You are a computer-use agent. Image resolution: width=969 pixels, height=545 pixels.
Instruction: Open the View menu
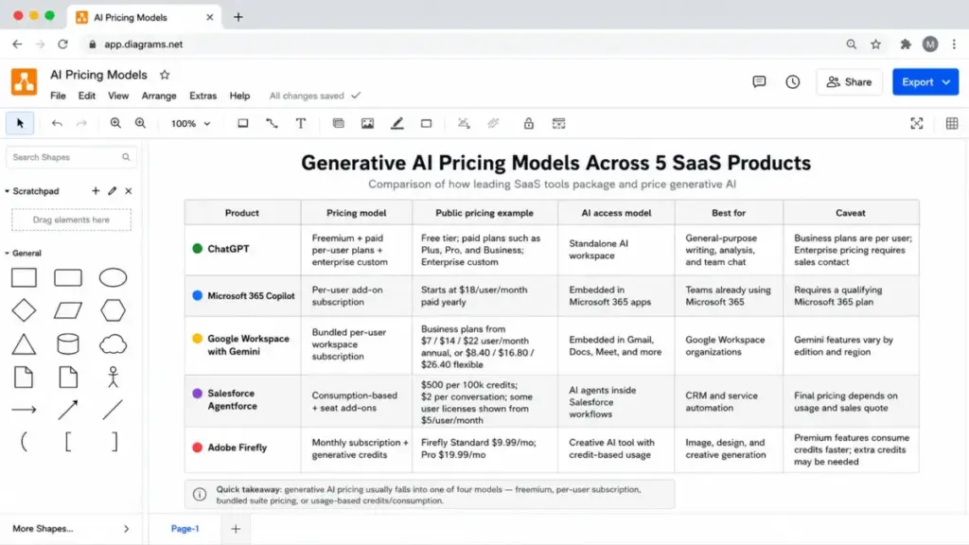(118, 96)
